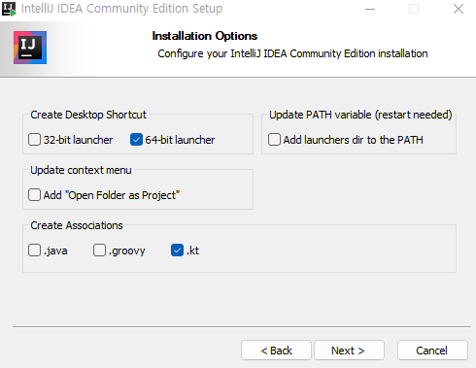Click the IntelliJ IDEA Community Edition Setup title

click(122, 9)
